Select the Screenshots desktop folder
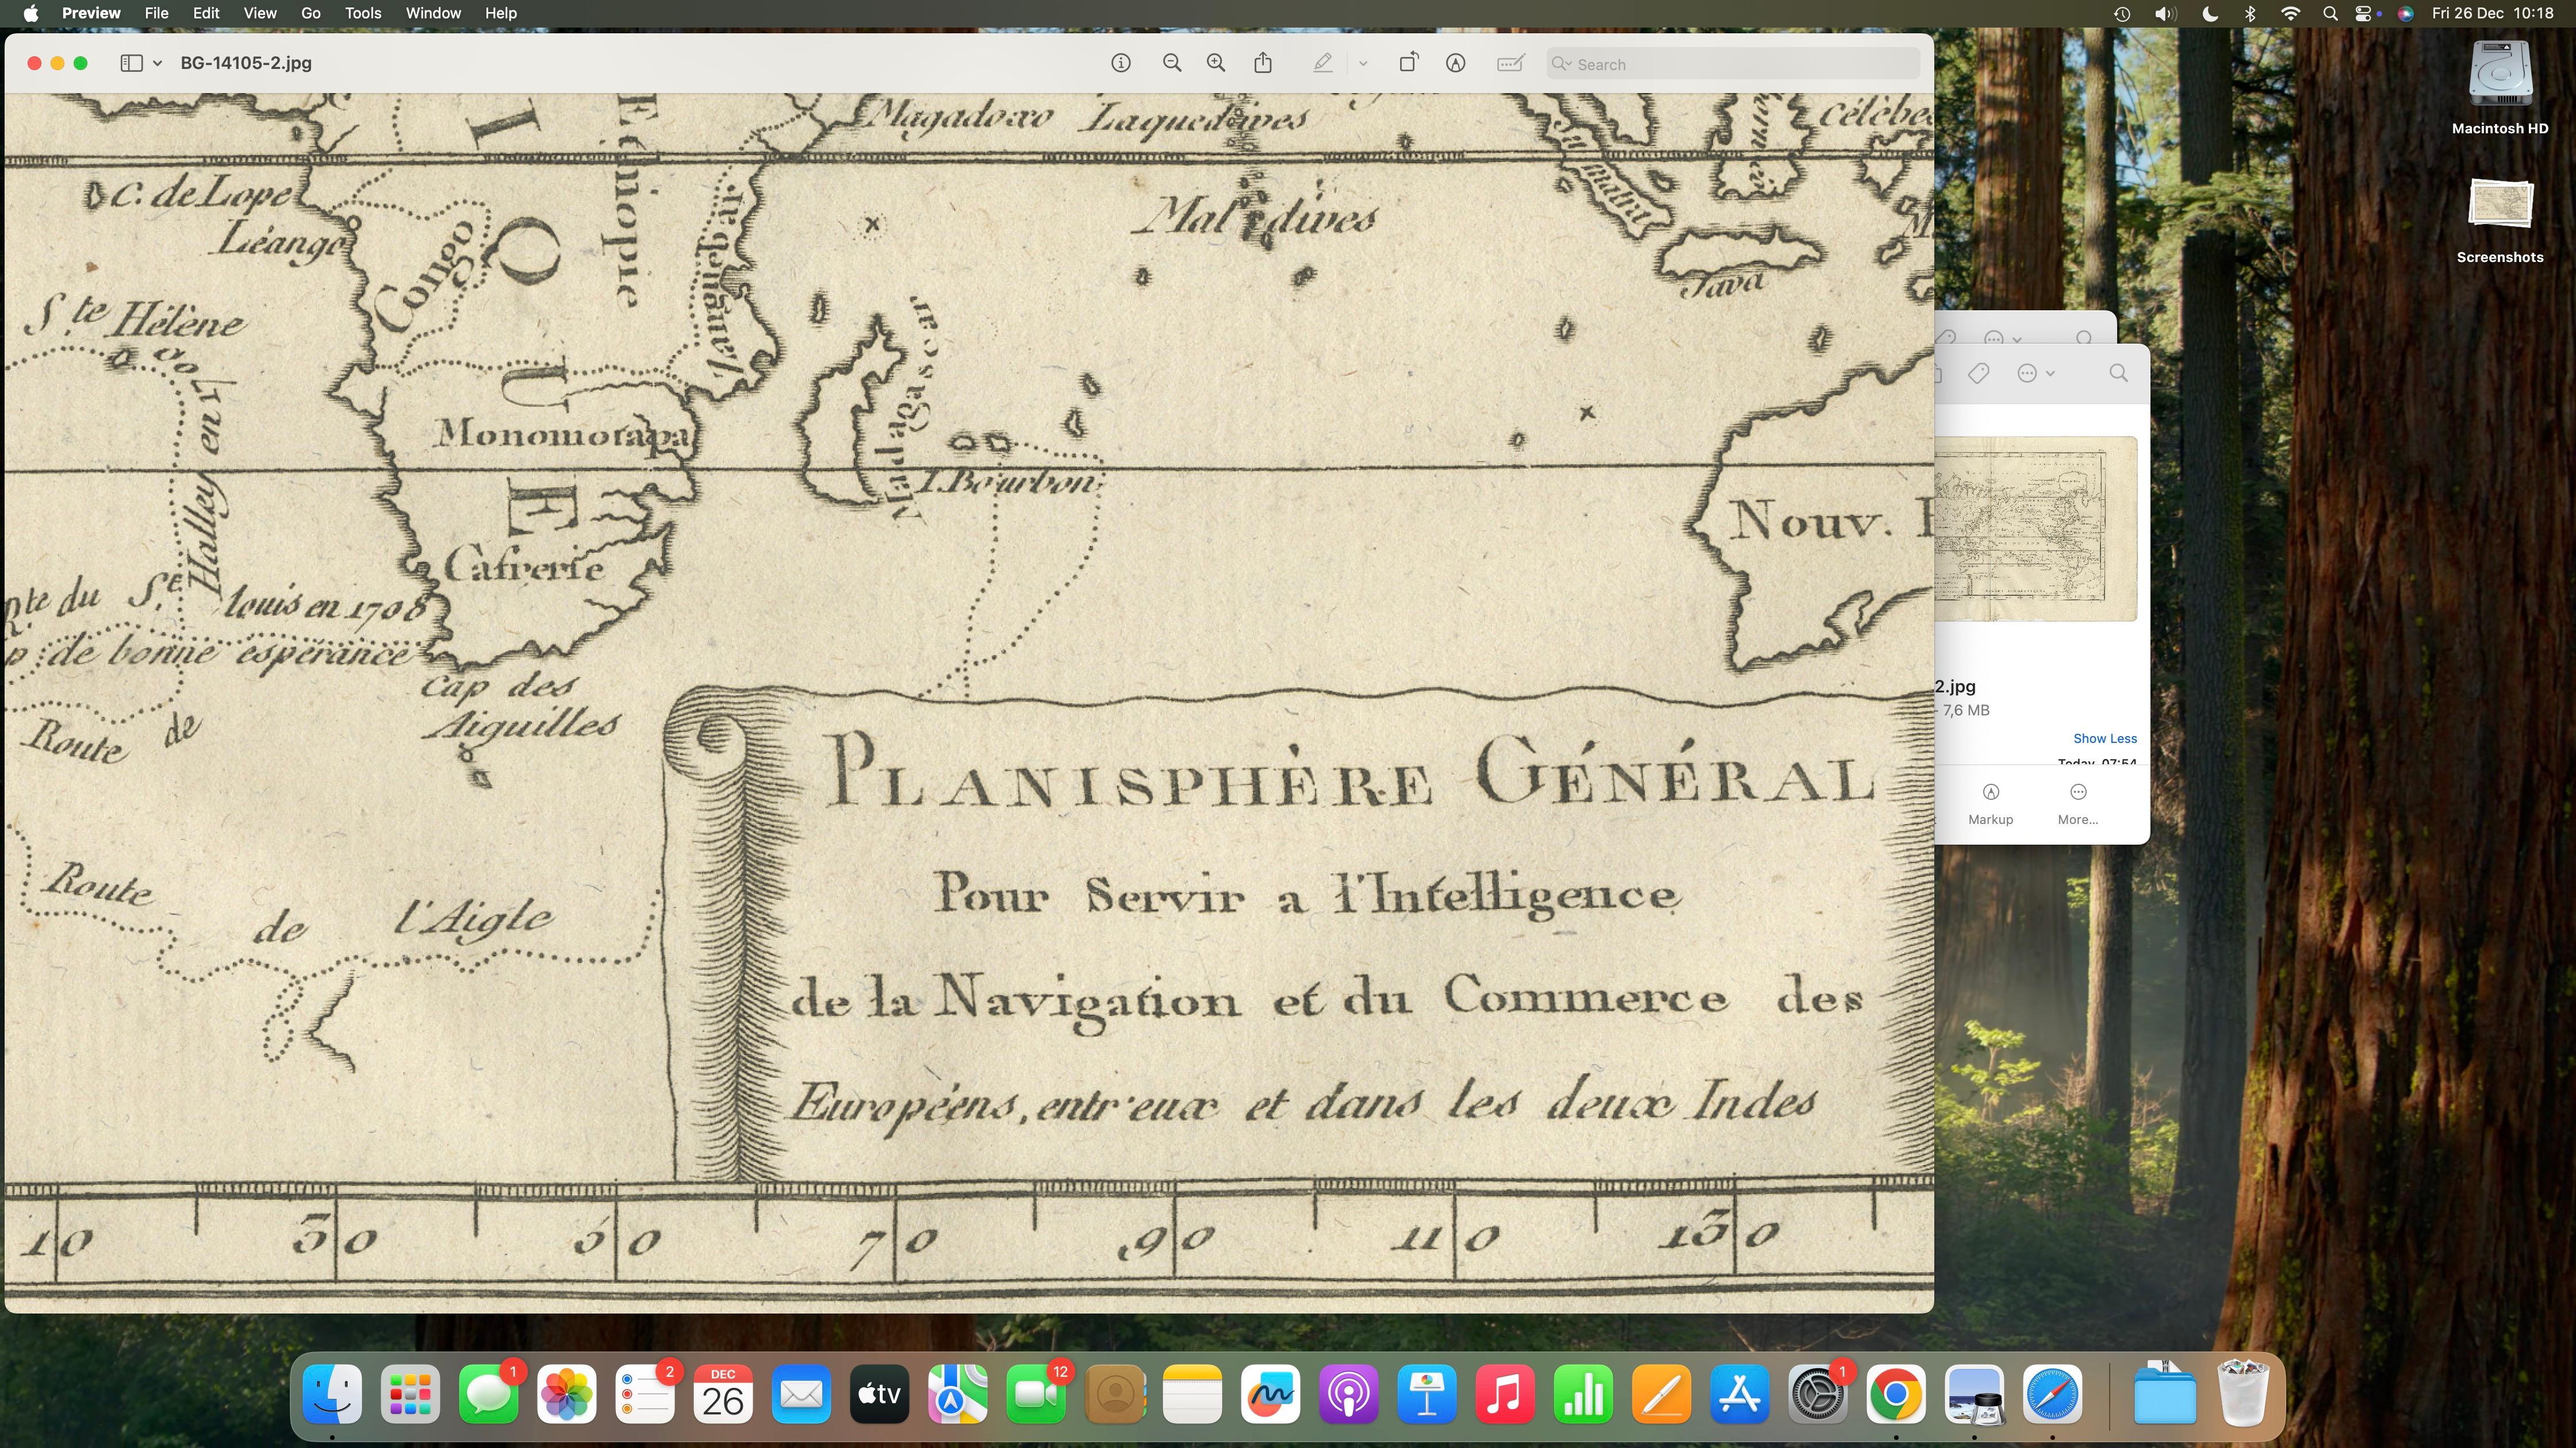Screen dimensions: 2576x1448 [x=2500, y=220]
